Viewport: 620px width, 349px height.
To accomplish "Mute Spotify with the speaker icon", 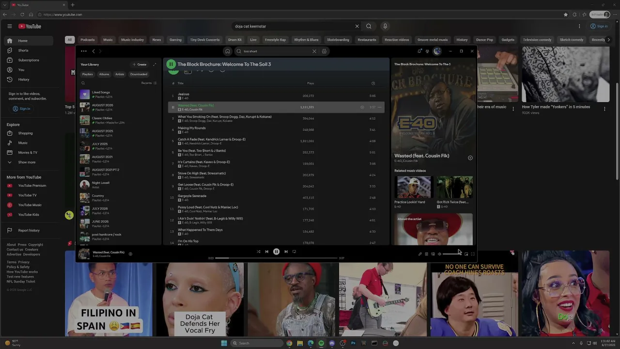I will [439, 254].
